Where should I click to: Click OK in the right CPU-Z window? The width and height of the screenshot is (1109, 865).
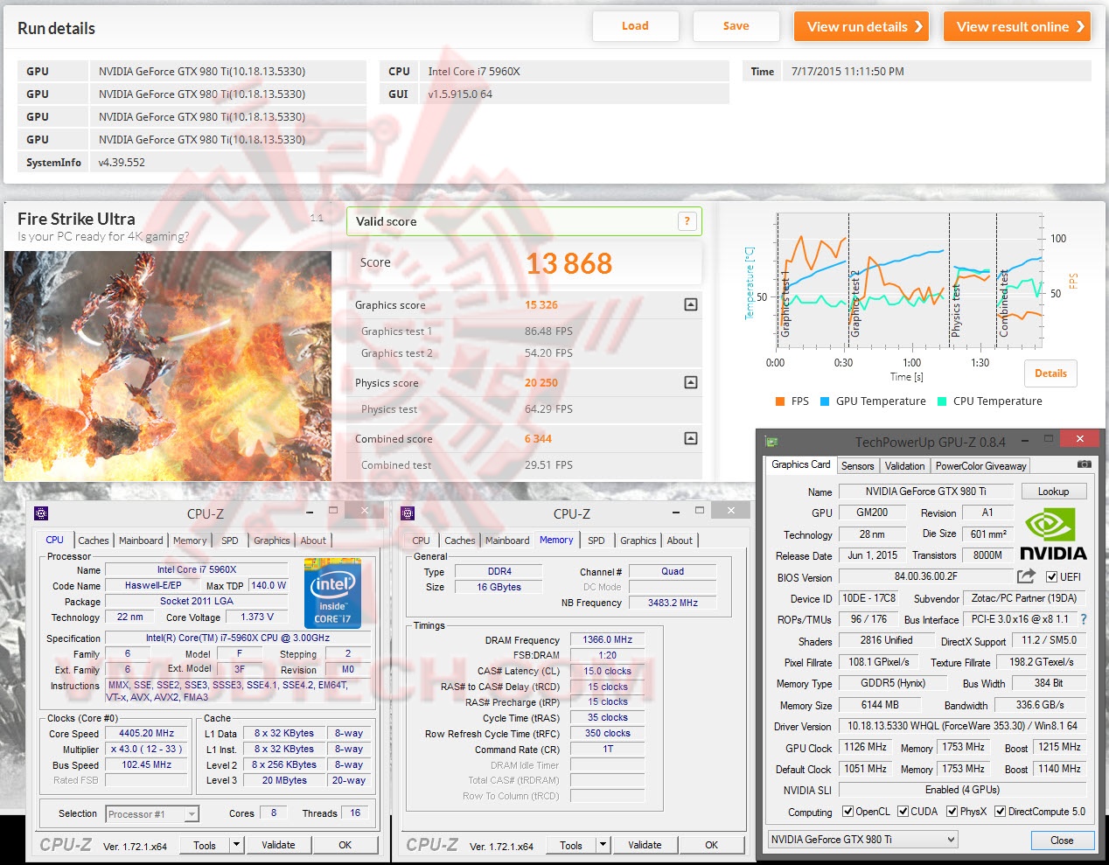click(711, 845)
